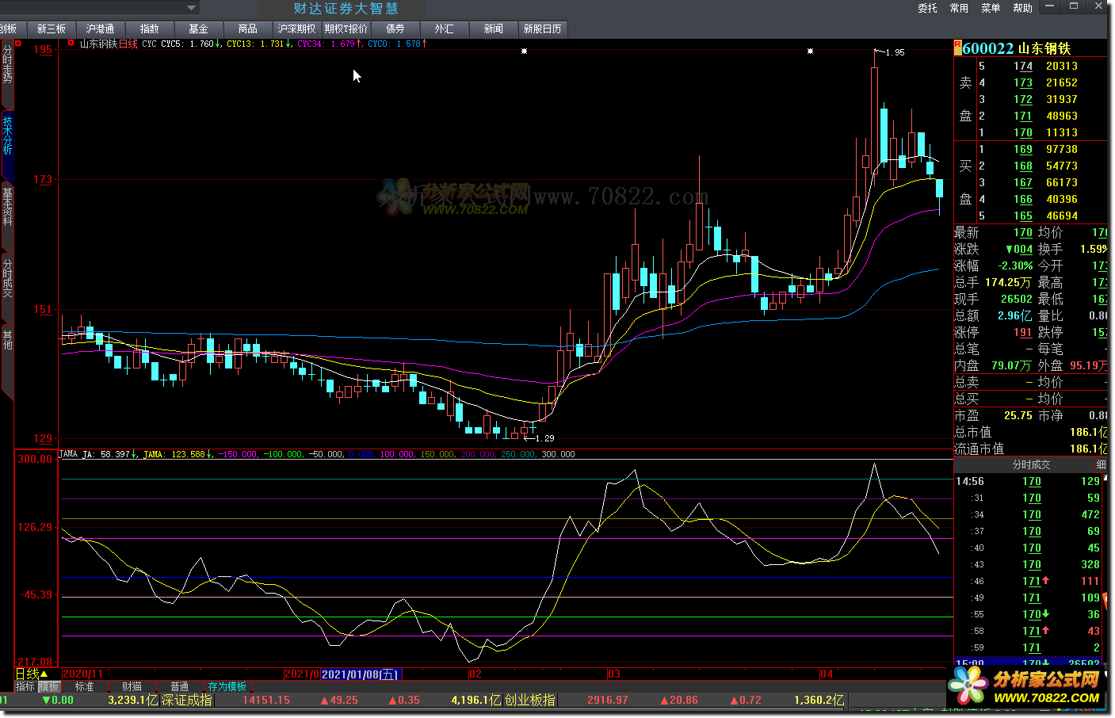Screen dimensions: 1115x718
Task: Expand the 日线 period selector at bottom
Action: click(x=32, y=674)
